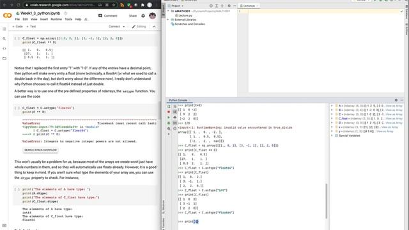The image size is (409, 230).
Task: Click View as Array for variable A
Action: click(394, 106)
